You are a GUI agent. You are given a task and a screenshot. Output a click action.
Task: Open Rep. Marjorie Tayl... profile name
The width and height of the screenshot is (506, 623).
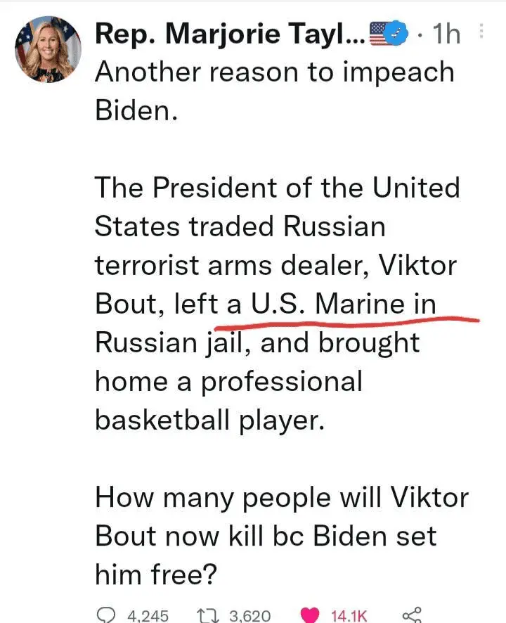(229, 32)
